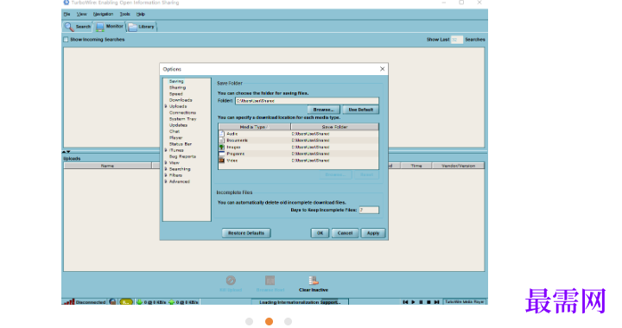Click the Apply button
Image resolution: width=622 pixels, height=328 pixels.
373,233
